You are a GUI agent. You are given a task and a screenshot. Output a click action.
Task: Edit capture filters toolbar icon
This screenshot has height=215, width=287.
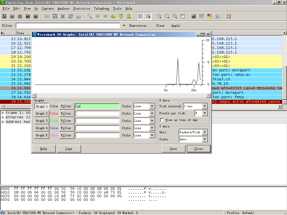pos(194,16)
